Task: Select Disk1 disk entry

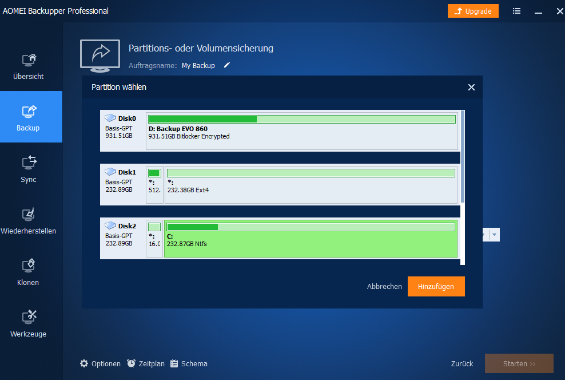Action: coord(122,184)
